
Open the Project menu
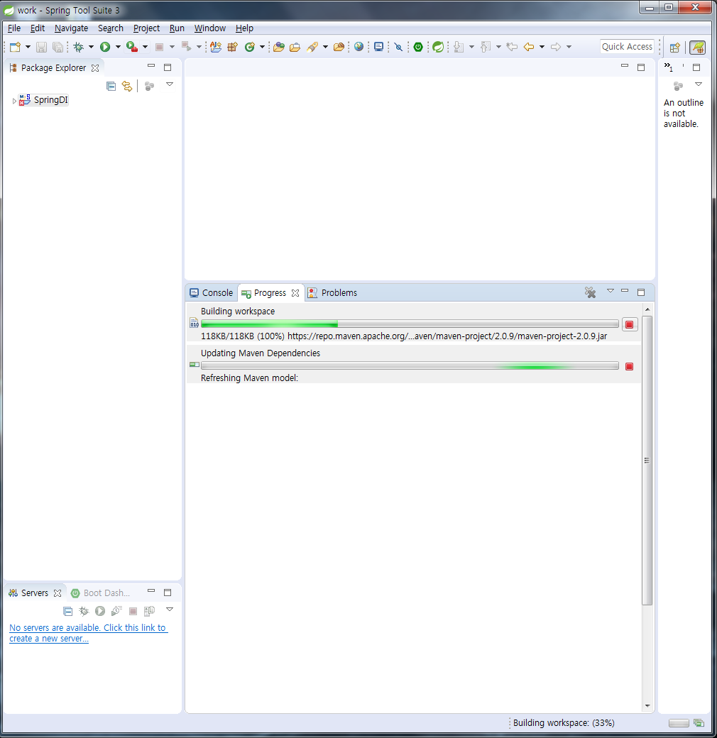(x=146, y=28)
